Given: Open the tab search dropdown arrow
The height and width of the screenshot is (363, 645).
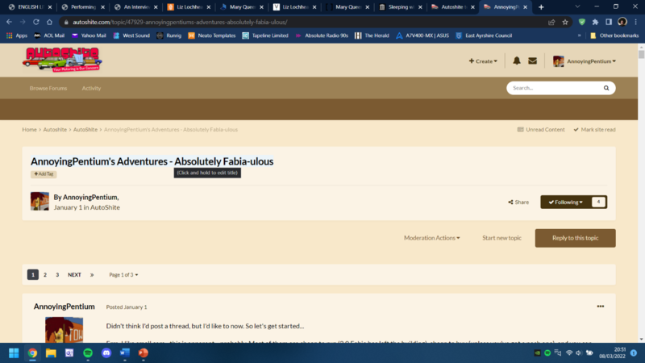Looking at the screenshot, I should [577, 7].
